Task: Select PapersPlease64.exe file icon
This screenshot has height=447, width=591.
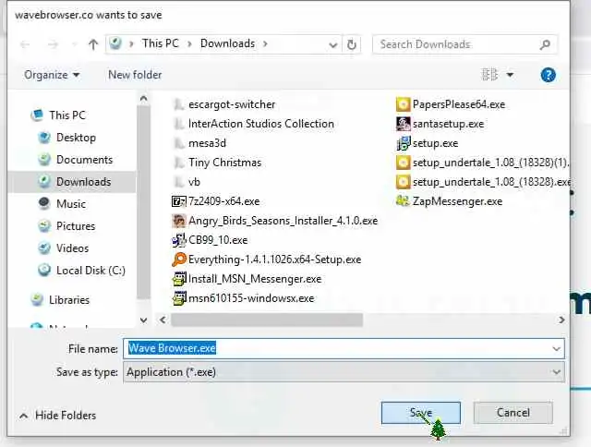Action: (x=403, y=104)
